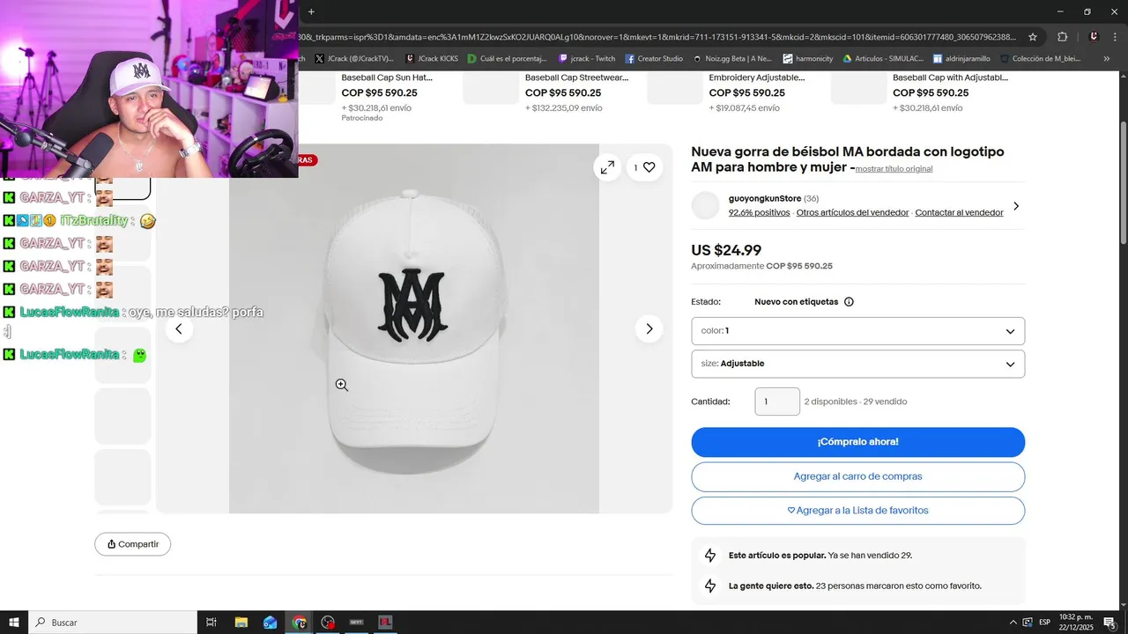1128x634 pixels.
Task: Show hidden system tray icons
Action: [x=1013, y=623]
